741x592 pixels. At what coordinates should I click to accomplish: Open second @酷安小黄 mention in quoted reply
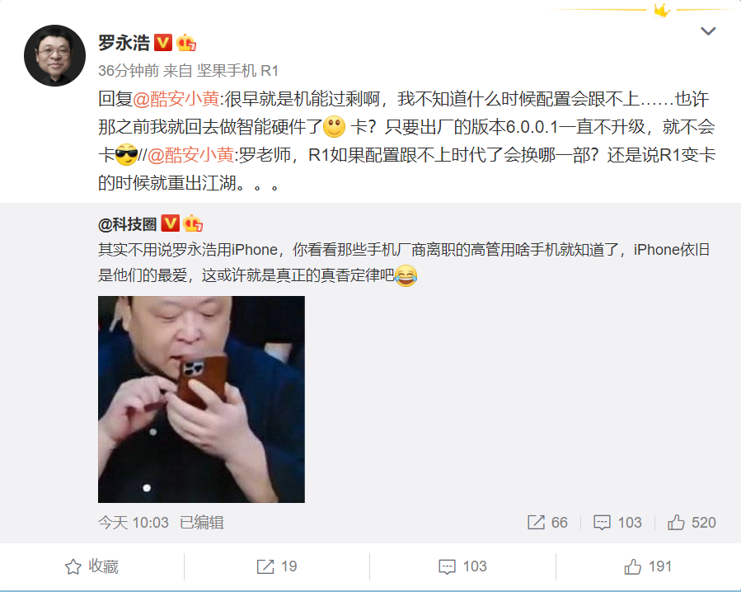tap(191, 155)
